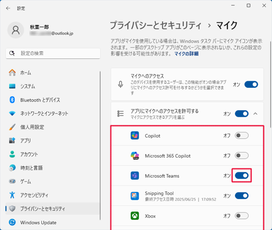Select the Windows Update icon
The height and width of the screenshot is (230, 272).
tap(12, 222)
